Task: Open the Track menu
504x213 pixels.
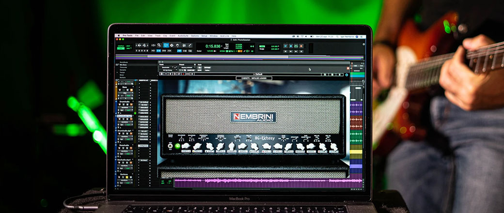Action: coord(158,36)
